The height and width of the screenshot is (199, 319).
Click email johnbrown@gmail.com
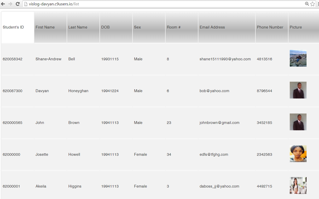pyautogui.click(x=220, y=123)
